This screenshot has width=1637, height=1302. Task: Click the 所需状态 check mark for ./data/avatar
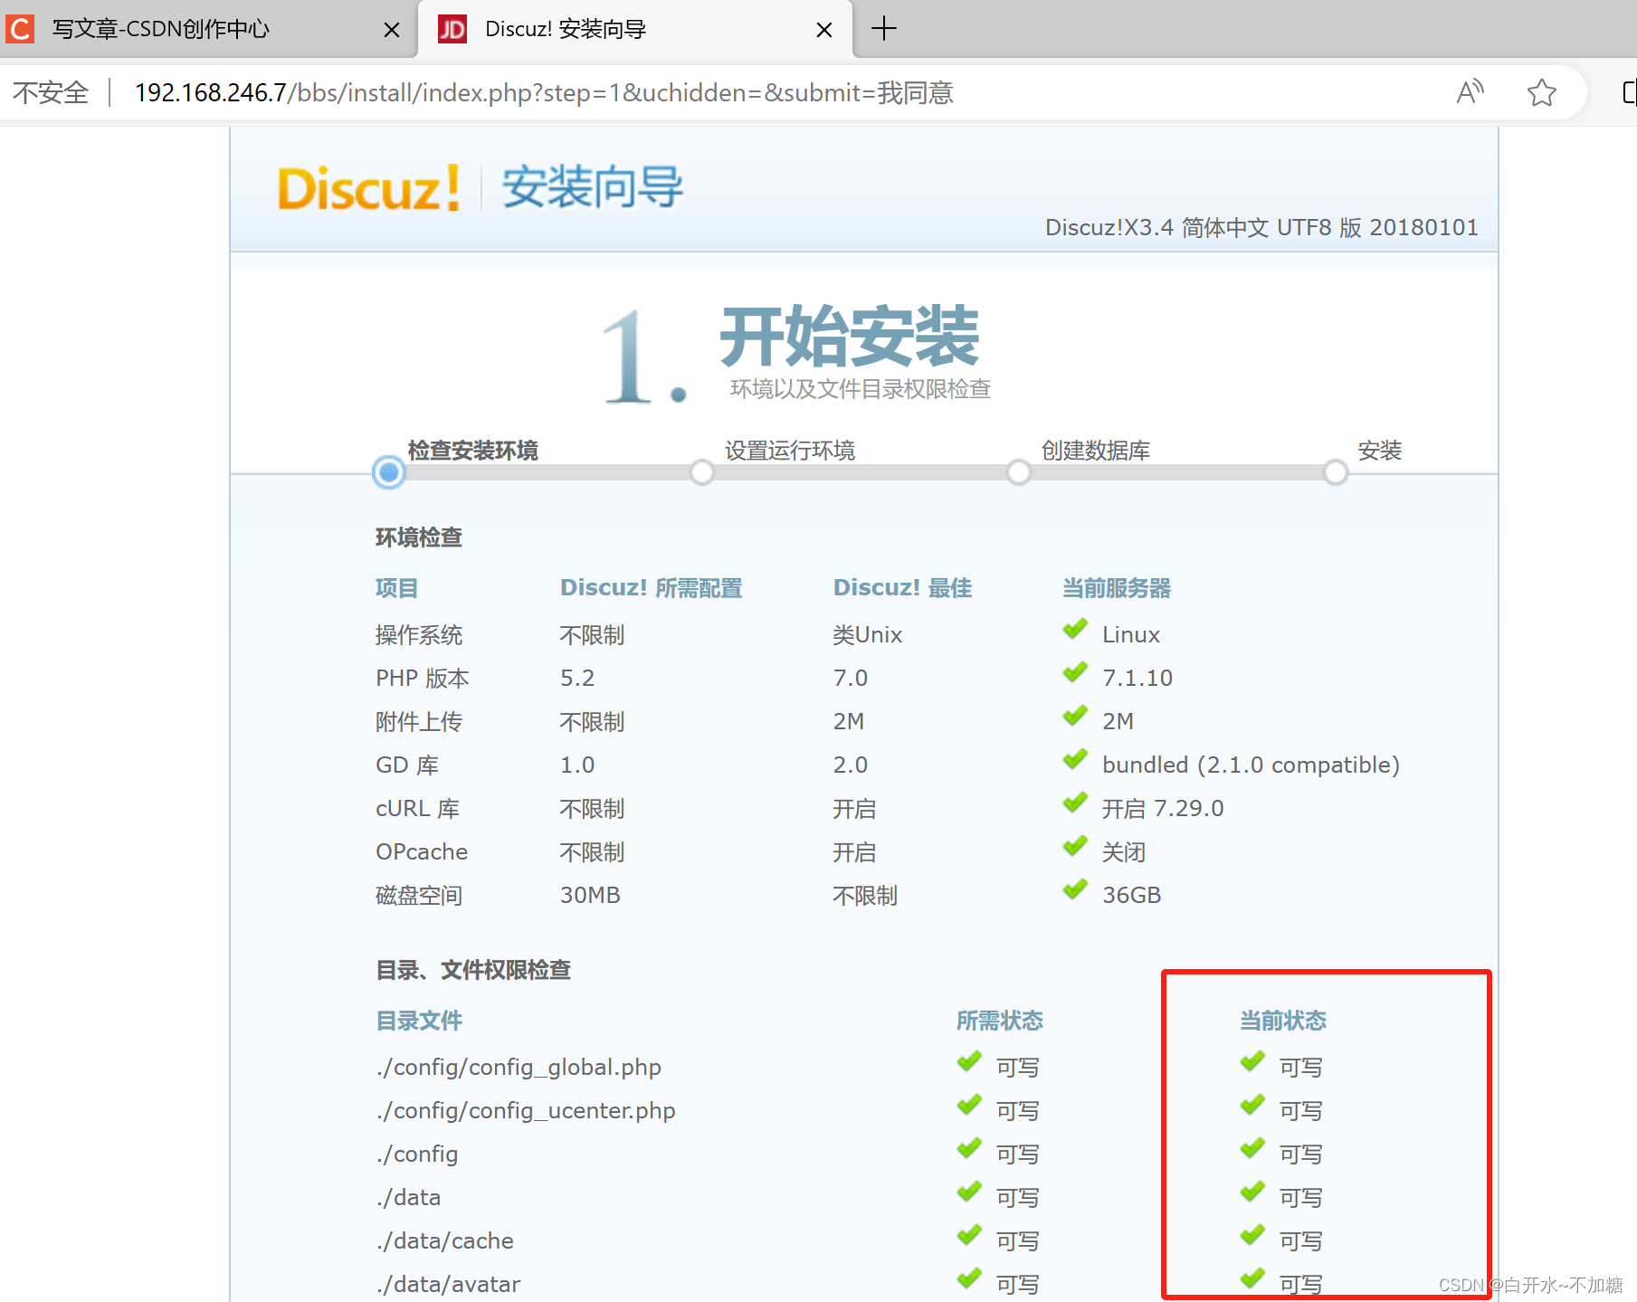pyautogui.click(x=969, y=1279)
